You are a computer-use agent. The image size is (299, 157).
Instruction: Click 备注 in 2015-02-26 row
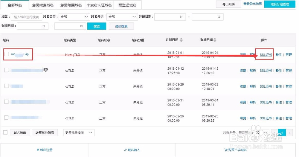tap(279, 118)
